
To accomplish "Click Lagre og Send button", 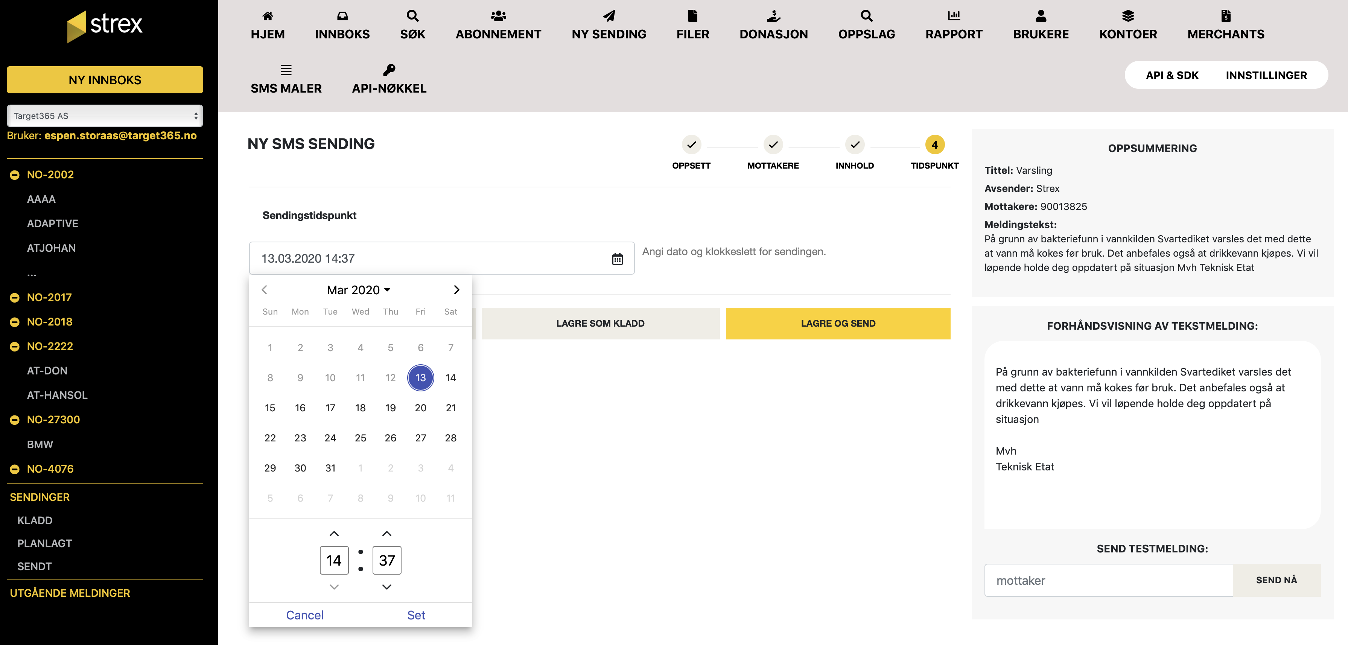I will coord(837,323).
